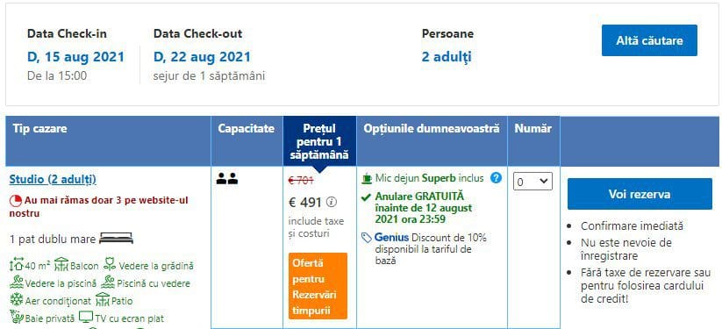This screenshot has height=329, width=722.
Task: Click the Genius discount tag icon
Action: pyautogui.click(x=367, y=238)
